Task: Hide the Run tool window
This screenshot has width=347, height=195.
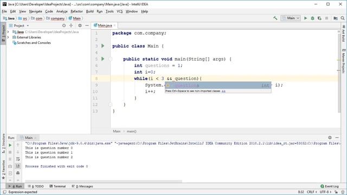Action: click(337, 138)
